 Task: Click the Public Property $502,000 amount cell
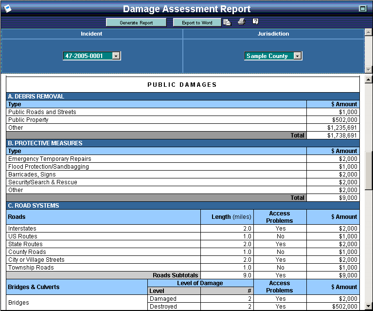point(333,120)
